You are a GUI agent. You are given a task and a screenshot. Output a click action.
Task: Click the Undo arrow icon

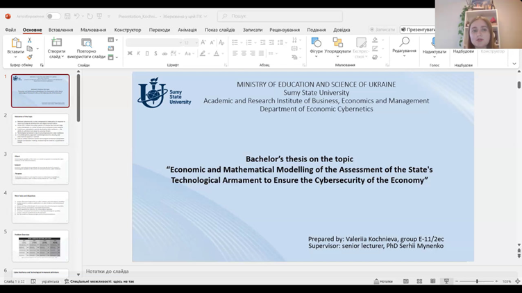click(77, 16)
